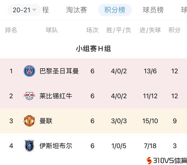The width and height of the screenshot is (187, 165).
Task: Switch to the 淘汰赛 tab
Action: pos(76,10)
